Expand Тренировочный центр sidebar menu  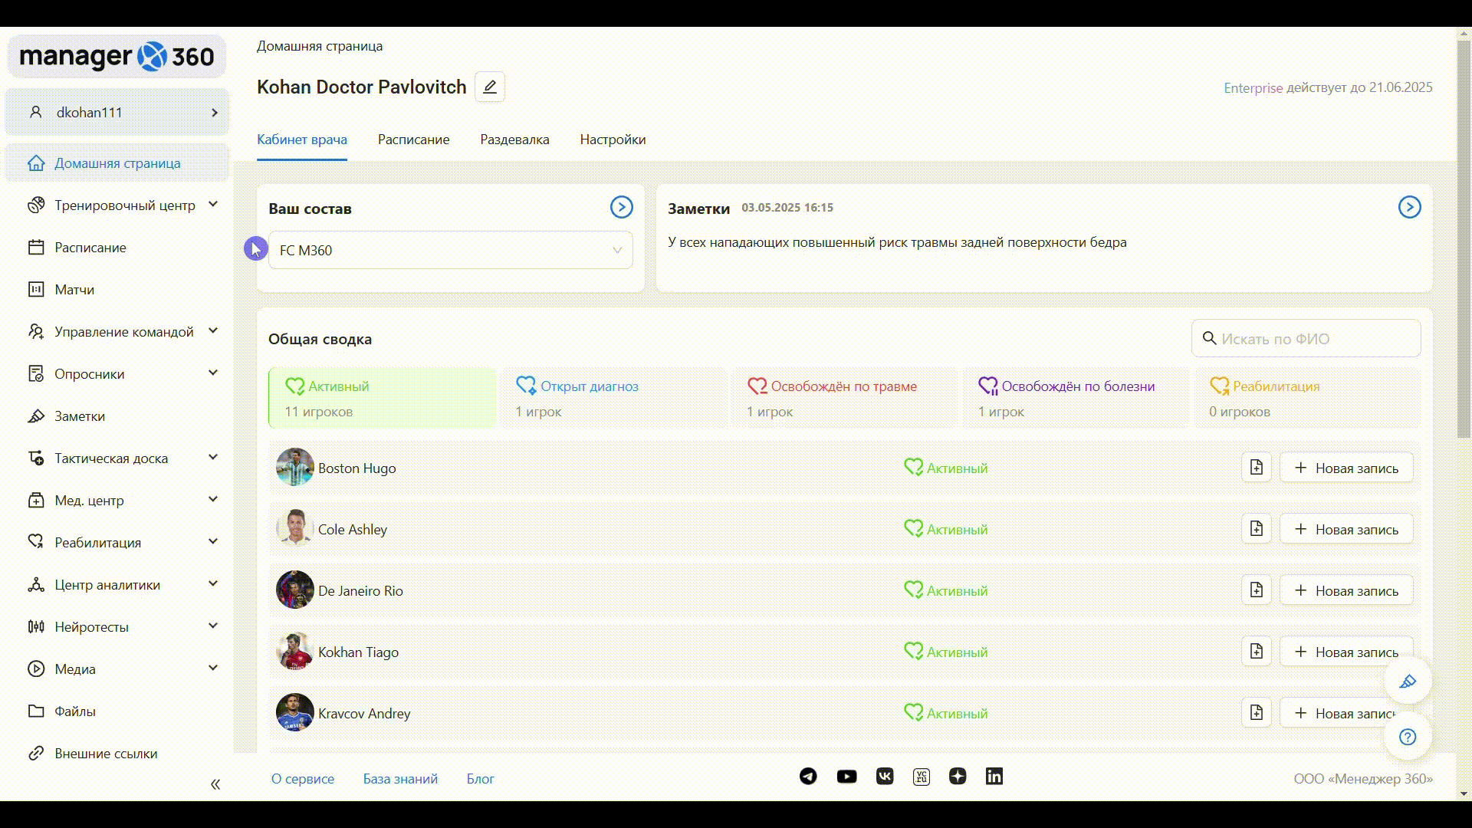point(124,205)
